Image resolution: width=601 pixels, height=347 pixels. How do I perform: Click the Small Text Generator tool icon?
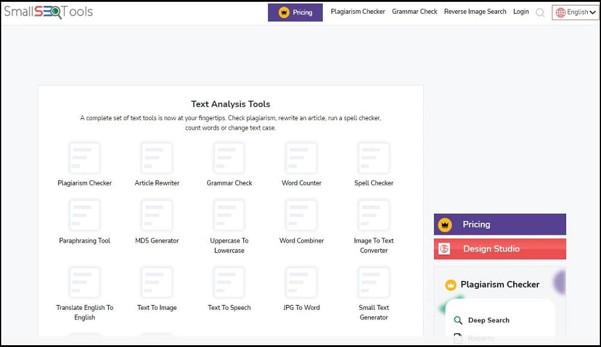374,282
